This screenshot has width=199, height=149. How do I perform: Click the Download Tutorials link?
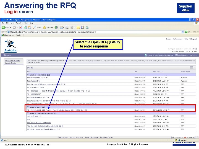pyautogui.click(x=12, y=60)
